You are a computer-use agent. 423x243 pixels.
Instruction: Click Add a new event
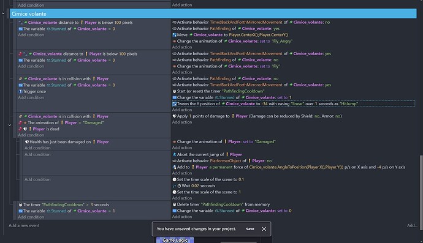24,225
